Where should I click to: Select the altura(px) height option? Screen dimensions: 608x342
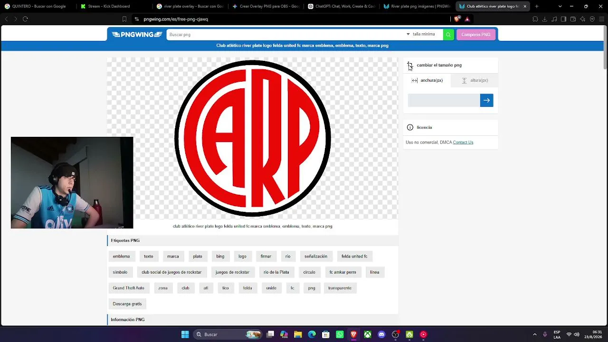pyautogui.click(x=475, y=80)
